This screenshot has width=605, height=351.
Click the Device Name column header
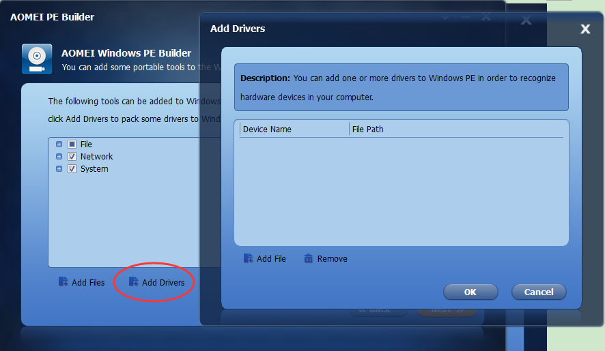(267, 129)
